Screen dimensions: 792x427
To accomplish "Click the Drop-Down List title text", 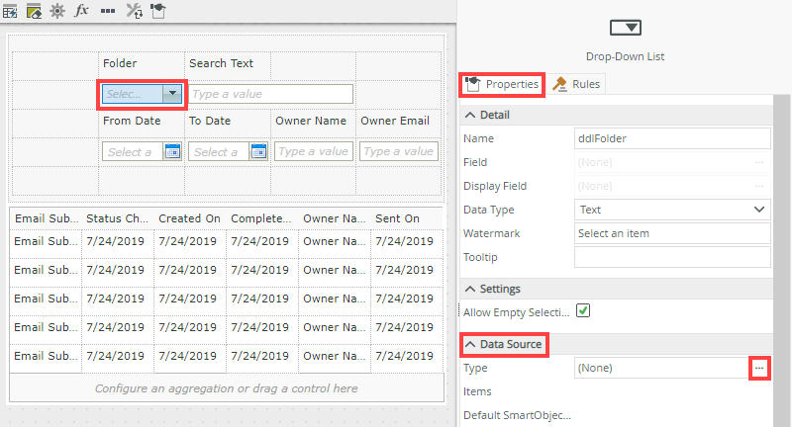I will [x=626, y=56].
